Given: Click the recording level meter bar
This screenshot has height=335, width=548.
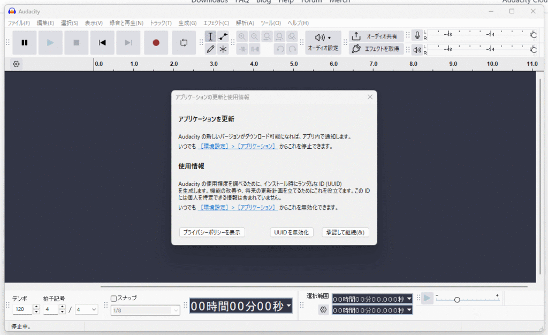Looking at the screenshot, I should tap(482, 35).
